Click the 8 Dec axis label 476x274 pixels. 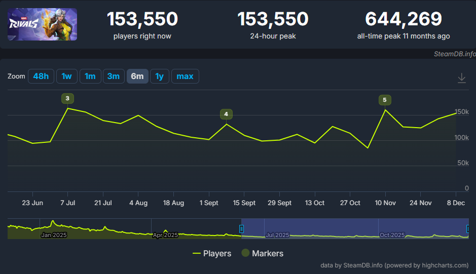tap(456, 203)
